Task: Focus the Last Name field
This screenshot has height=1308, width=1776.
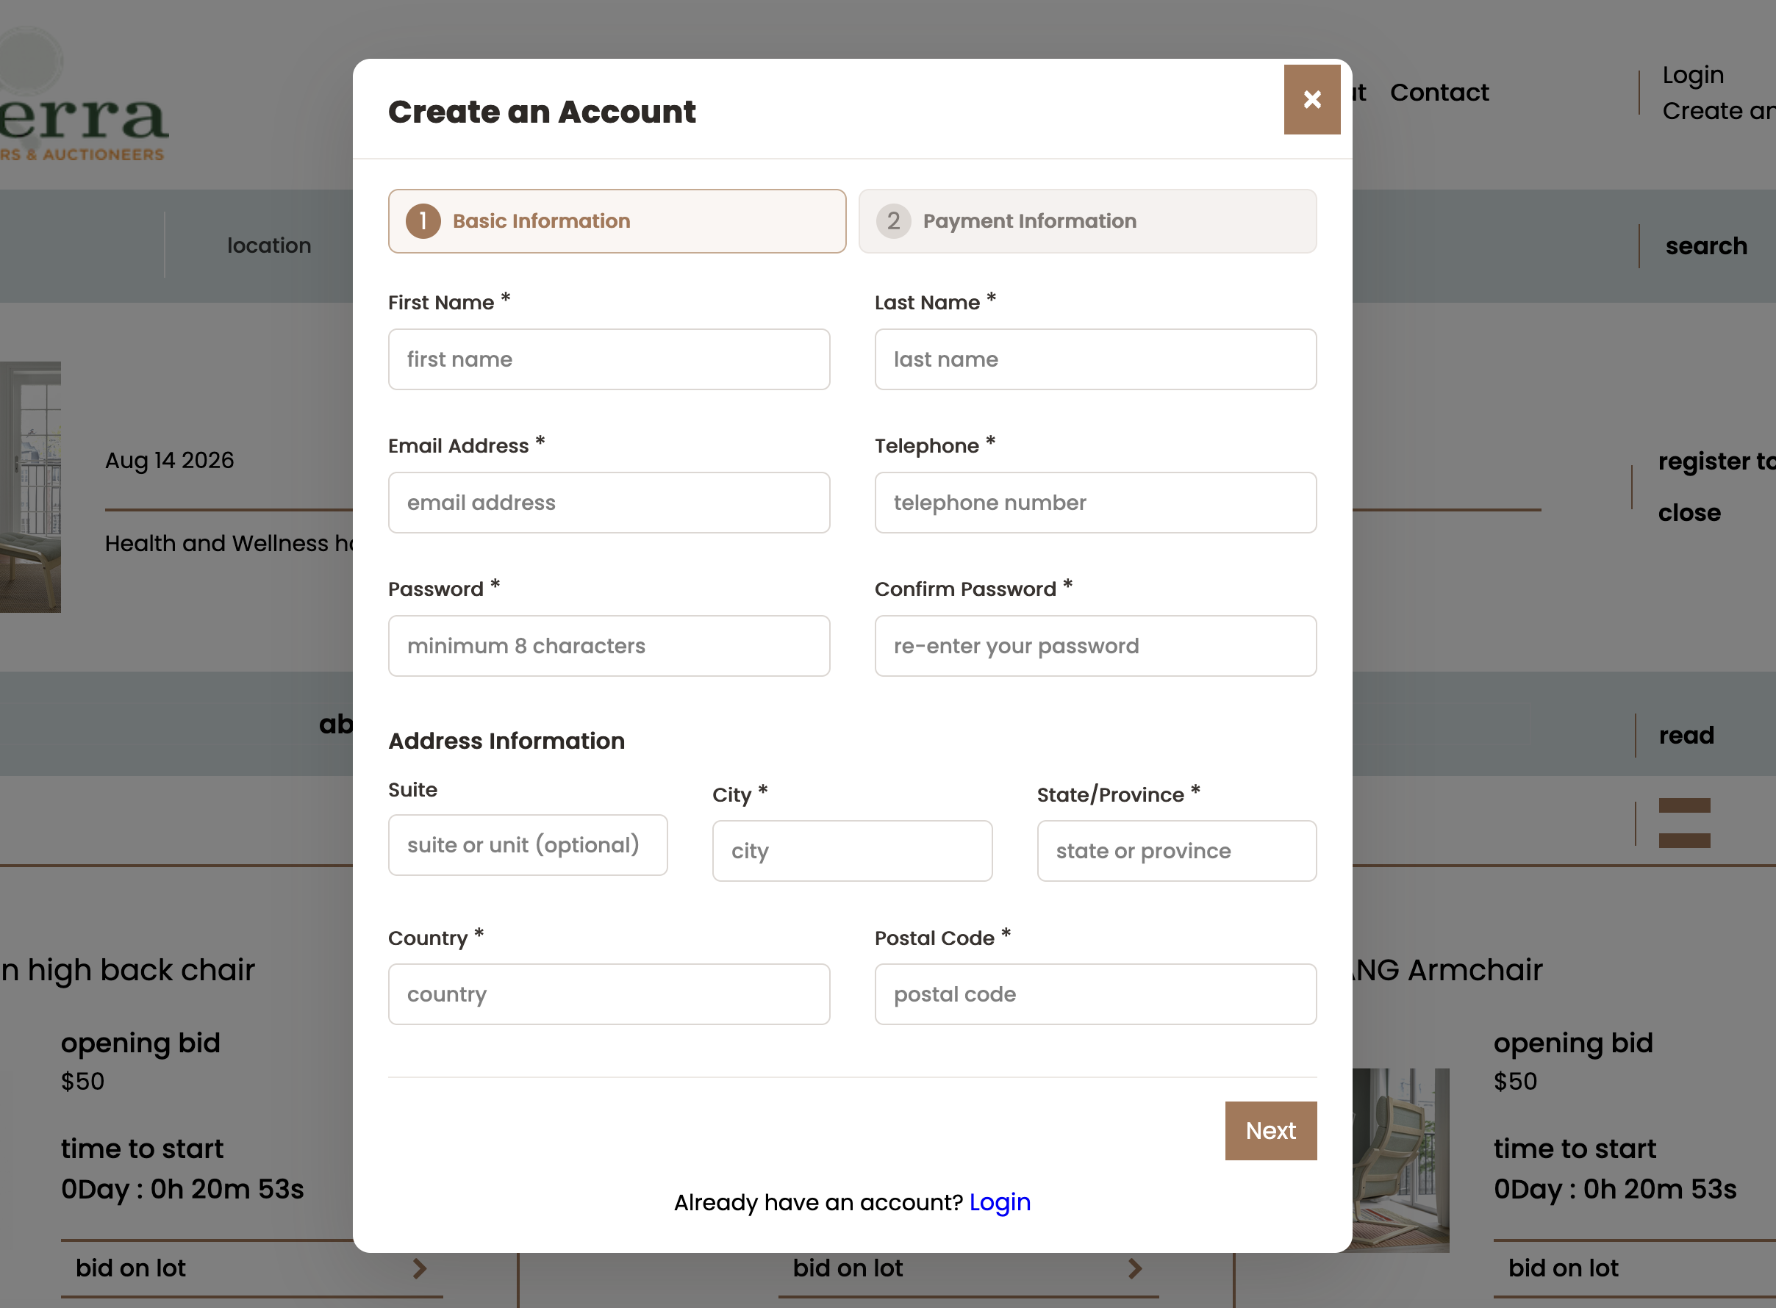Action: 1095,359
